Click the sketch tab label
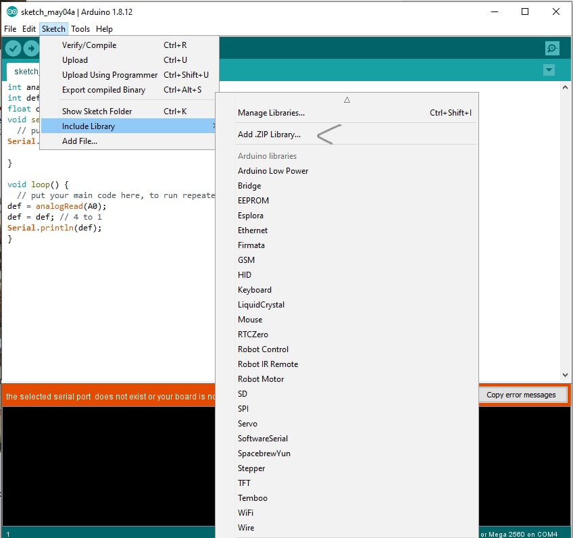 point(26,71)
